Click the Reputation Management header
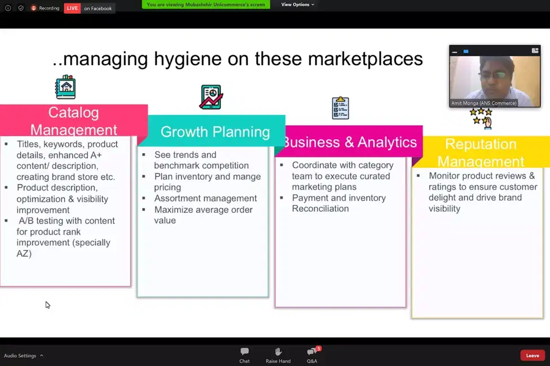 (x=486, y=153)
